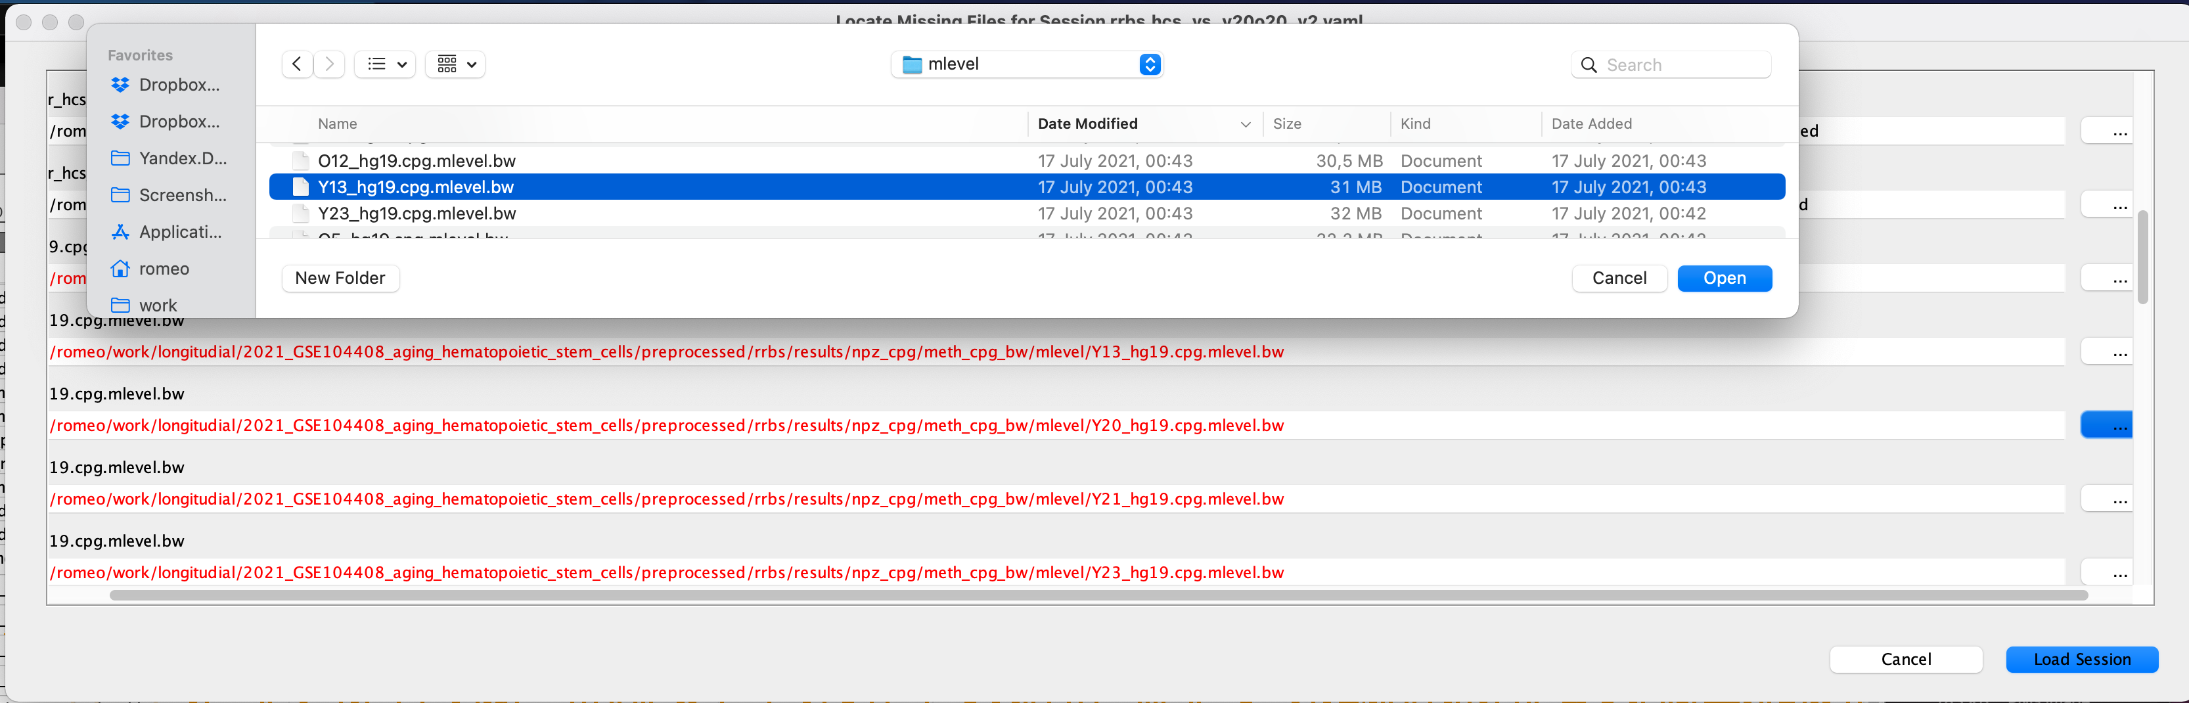Sort by Date Added column header
Screen dimensions: 2189x703
1591,124
